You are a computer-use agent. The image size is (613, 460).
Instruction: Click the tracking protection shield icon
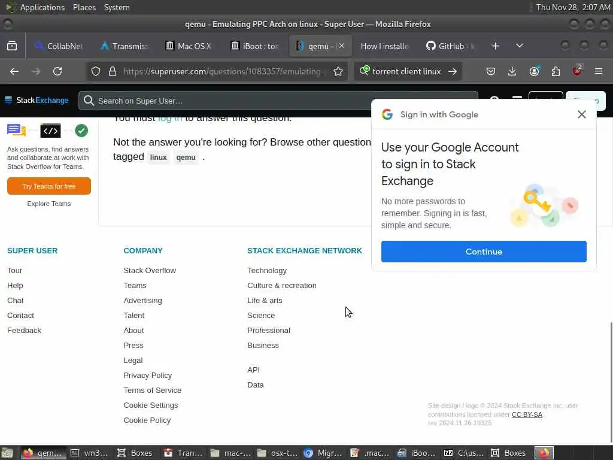click(96, 72)
